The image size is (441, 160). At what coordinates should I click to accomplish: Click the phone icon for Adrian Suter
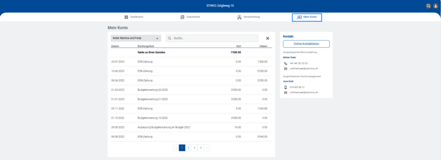point(286,64)
